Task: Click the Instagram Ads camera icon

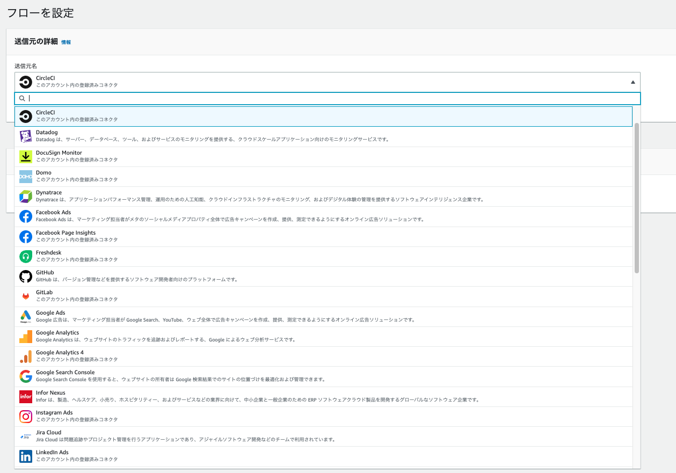Action: [26, 416]
